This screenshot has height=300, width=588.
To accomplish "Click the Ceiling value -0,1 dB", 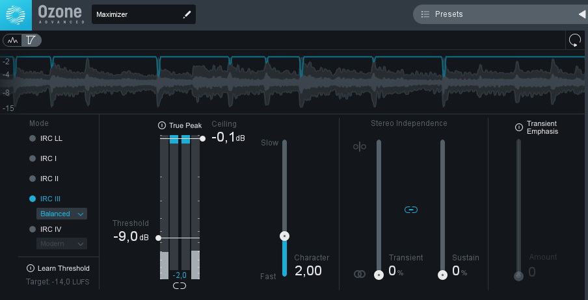I will 228,138.
